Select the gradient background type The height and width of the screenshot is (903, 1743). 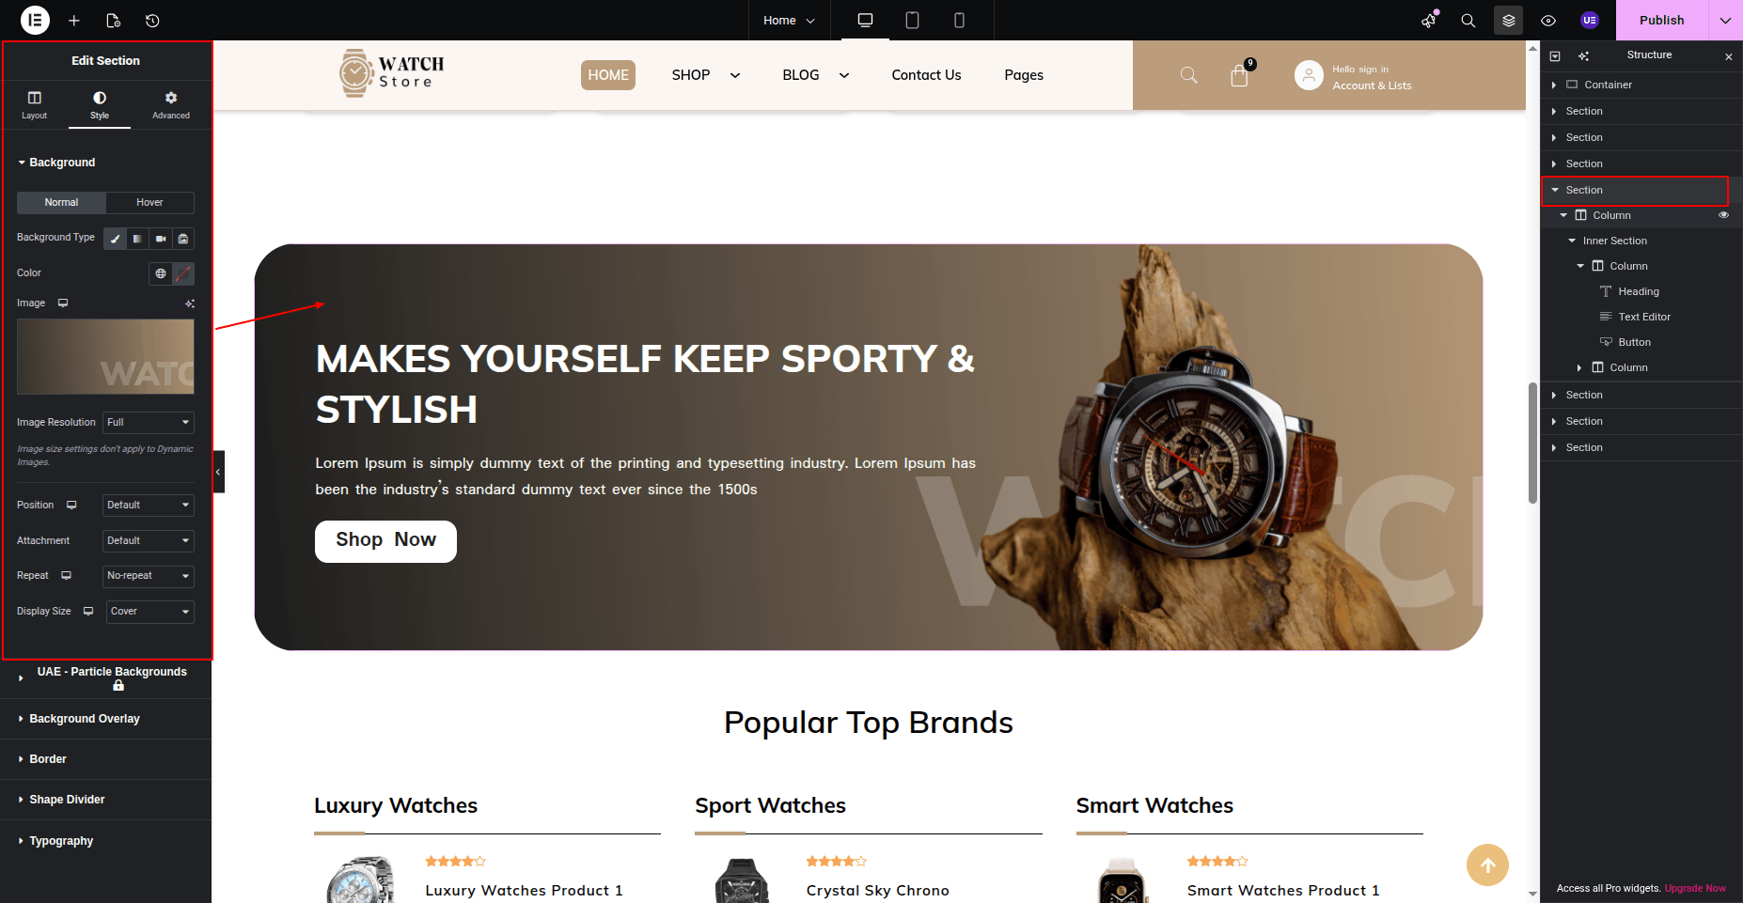[x=137, y=239]
